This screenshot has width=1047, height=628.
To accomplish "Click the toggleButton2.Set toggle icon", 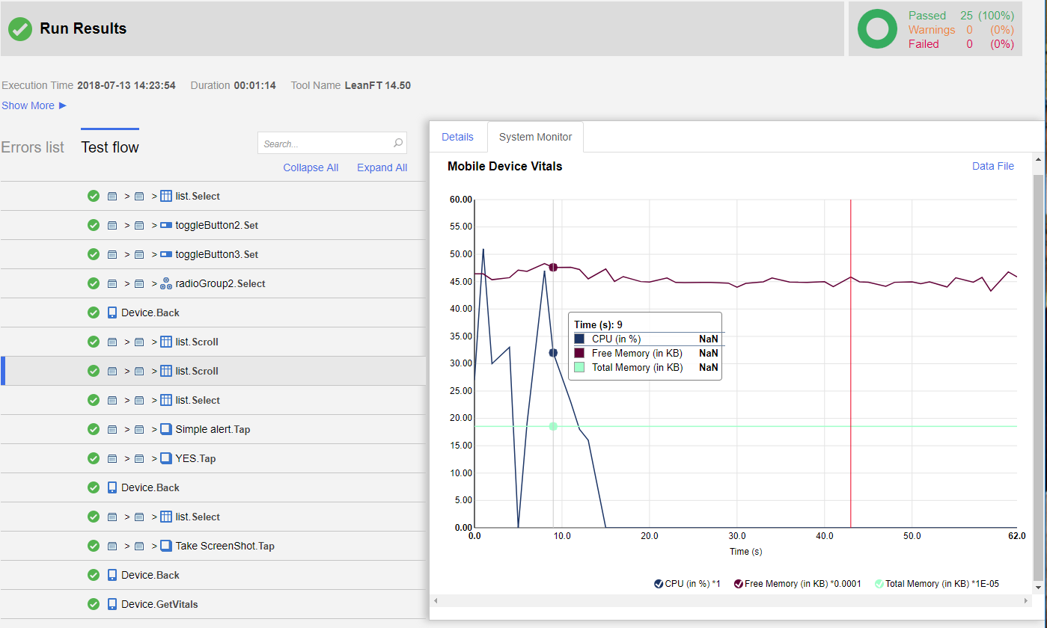I will tap(166, 225).
